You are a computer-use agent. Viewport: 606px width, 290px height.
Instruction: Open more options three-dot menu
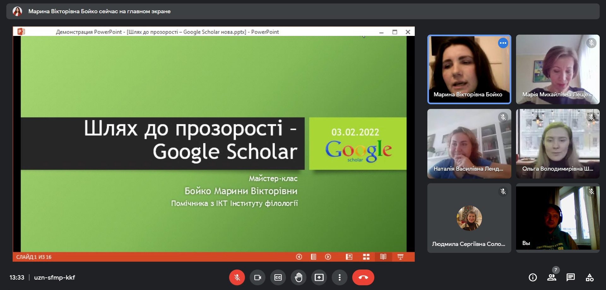[340, 277]
